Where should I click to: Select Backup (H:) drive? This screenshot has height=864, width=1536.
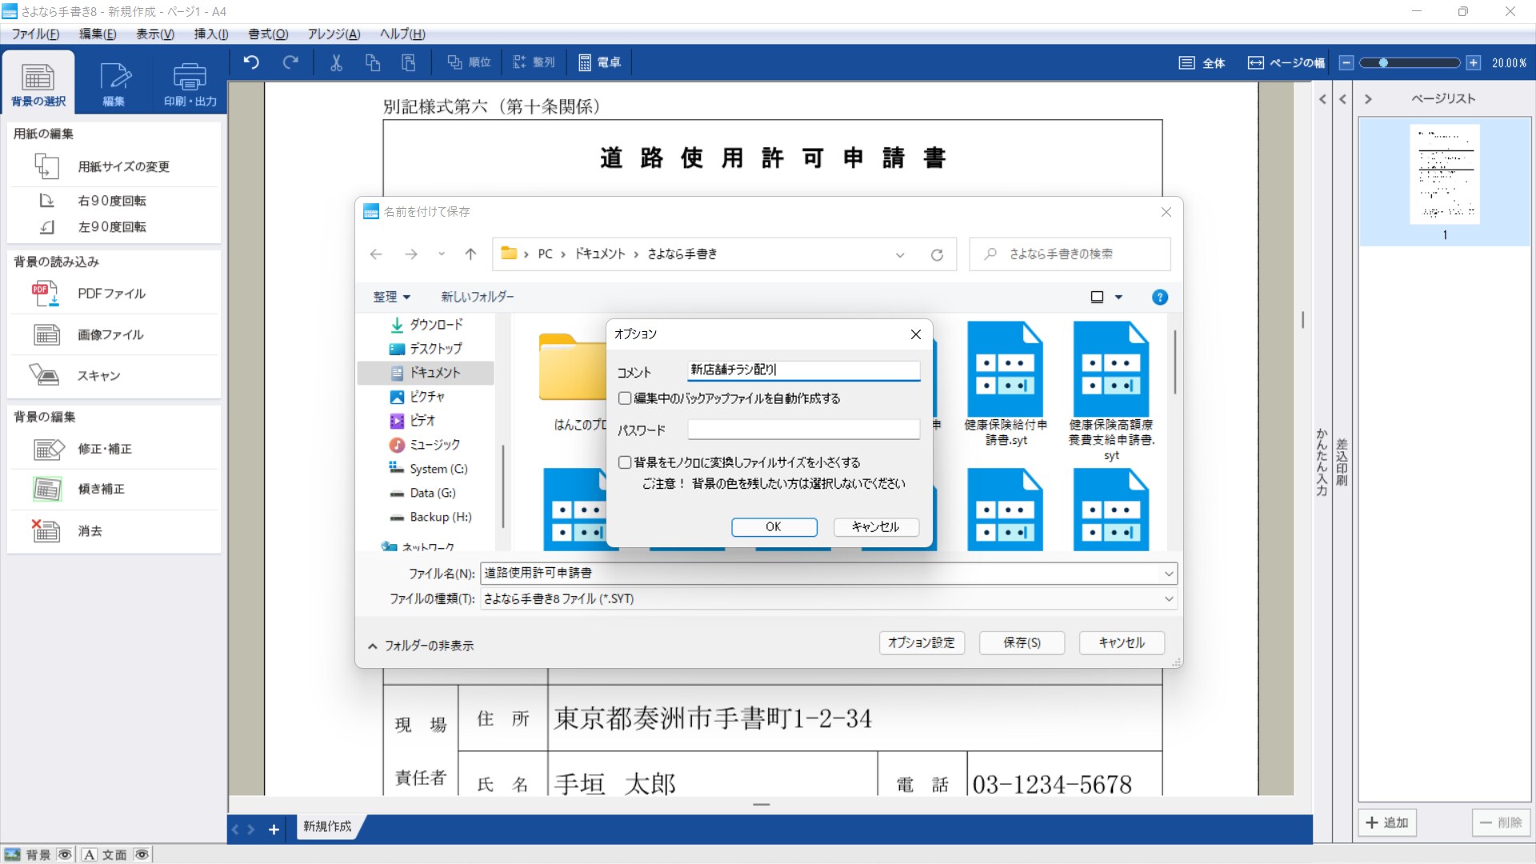click(430, 517)
